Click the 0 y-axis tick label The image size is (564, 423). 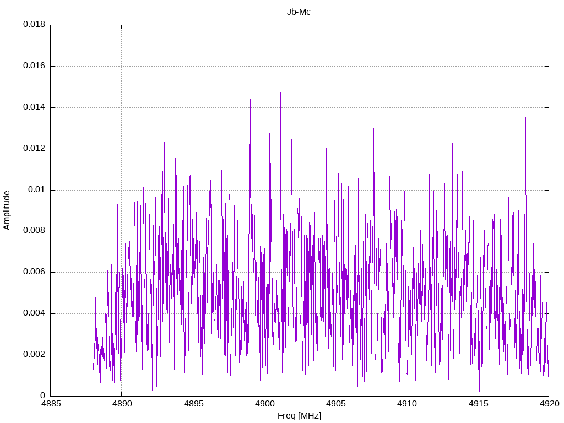(x=43, y=395)
